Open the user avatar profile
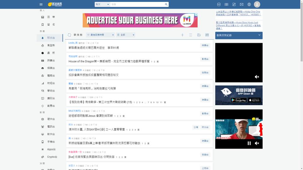 [257, 4]
